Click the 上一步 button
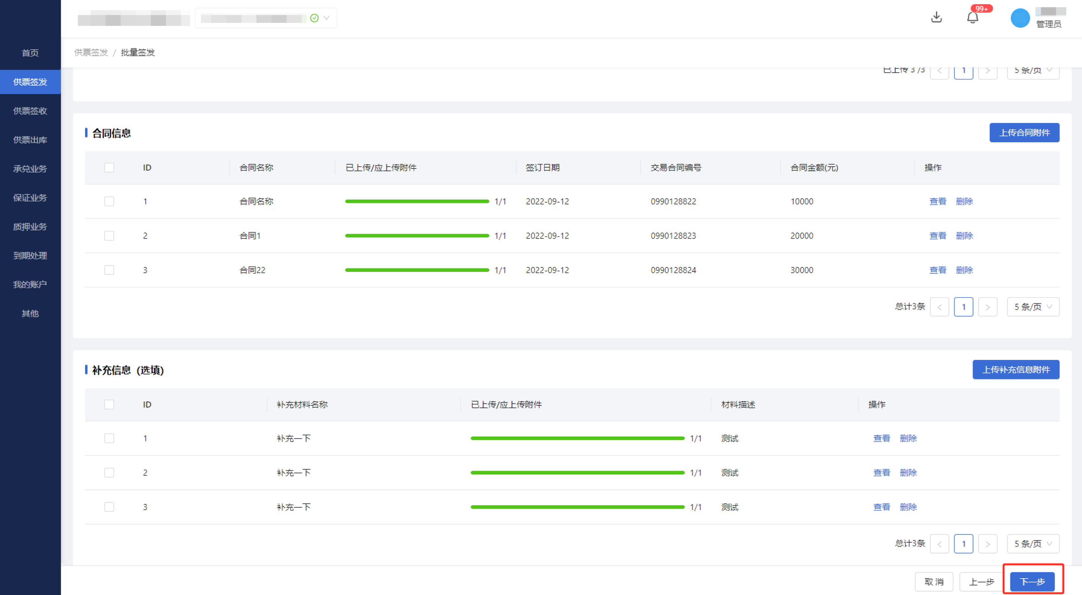The width and height of the screenshot is (1082, 595). [x=982, y=582]
